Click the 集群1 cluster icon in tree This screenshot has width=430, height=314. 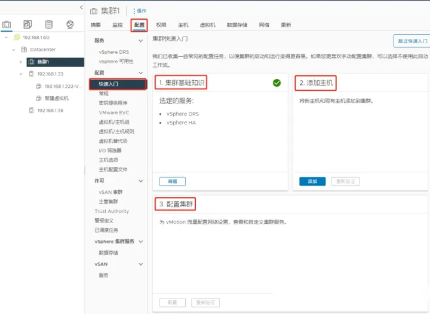pyautogui.click(x=32, y=62)
